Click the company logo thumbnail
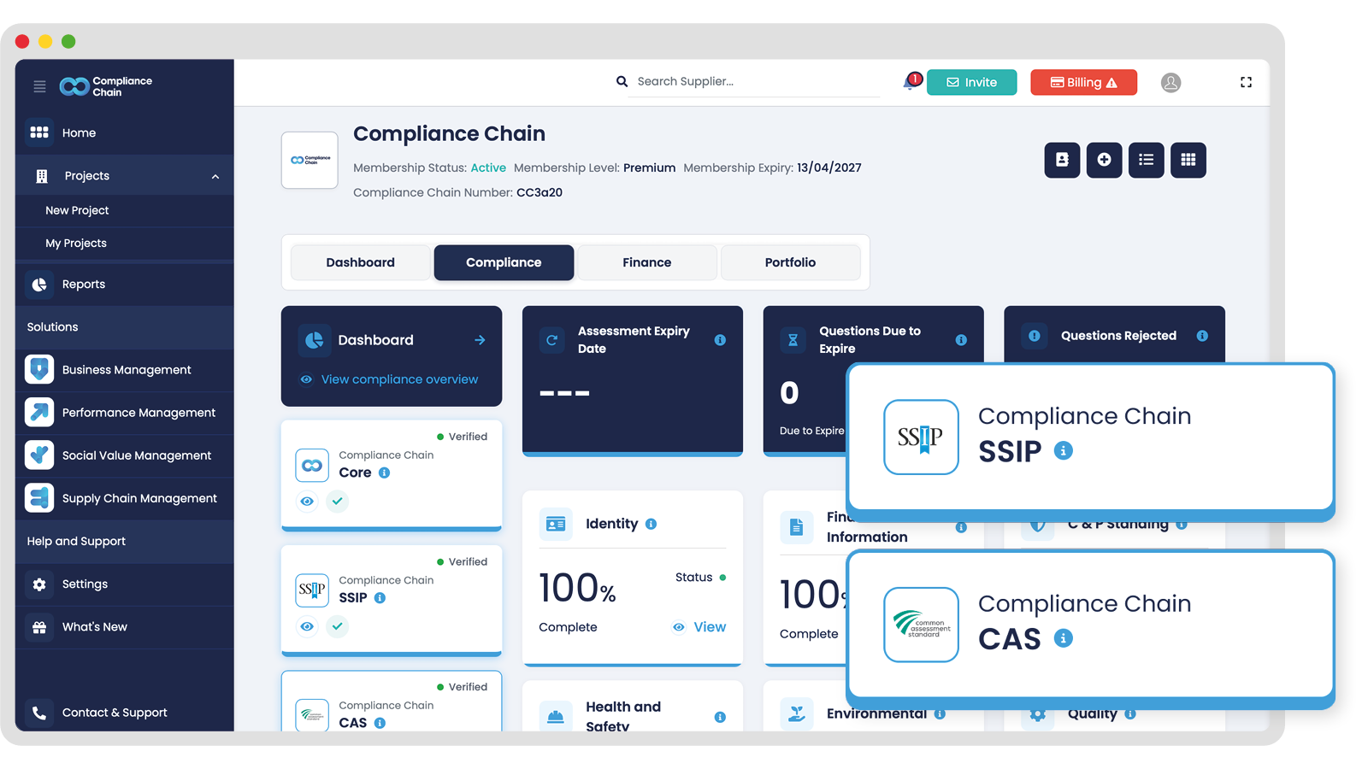This screenshot has height=769, width=1368. [x=310, y=160]
